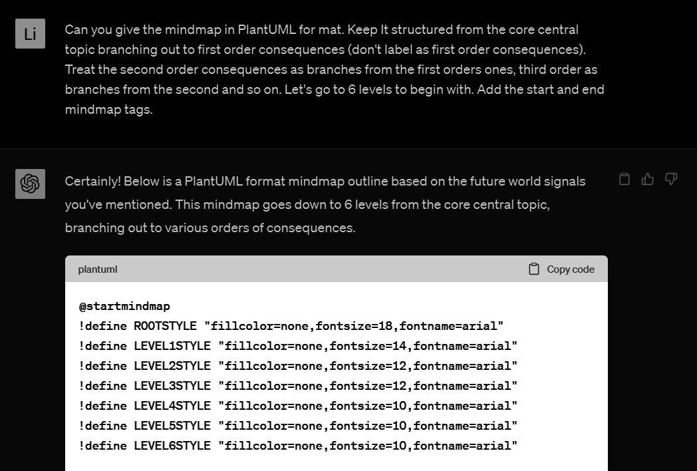
Task: Click the "Li" user avatar
Action: [30, 34]
